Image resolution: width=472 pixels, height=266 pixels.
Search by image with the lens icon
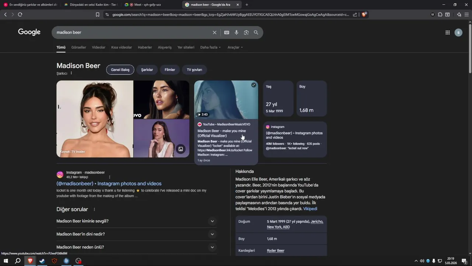[x=246, y=33]
